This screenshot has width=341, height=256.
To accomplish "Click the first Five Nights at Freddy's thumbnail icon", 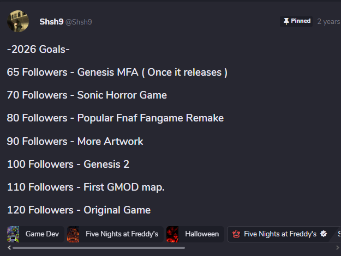I will point(73,234).
